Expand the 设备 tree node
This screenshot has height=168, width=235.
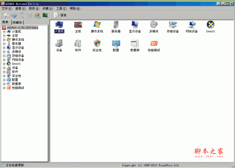tap(4, 68)
